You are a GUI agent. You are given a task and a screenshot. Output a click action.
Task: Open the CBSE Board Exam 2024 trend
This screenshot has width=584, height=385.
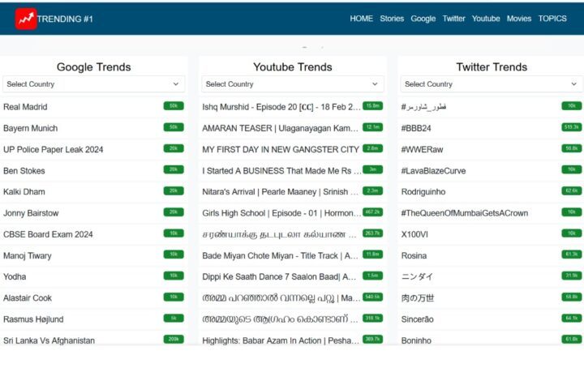(48, 234)
